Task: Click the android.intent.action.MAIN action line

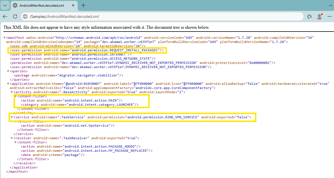Action: 72,100
